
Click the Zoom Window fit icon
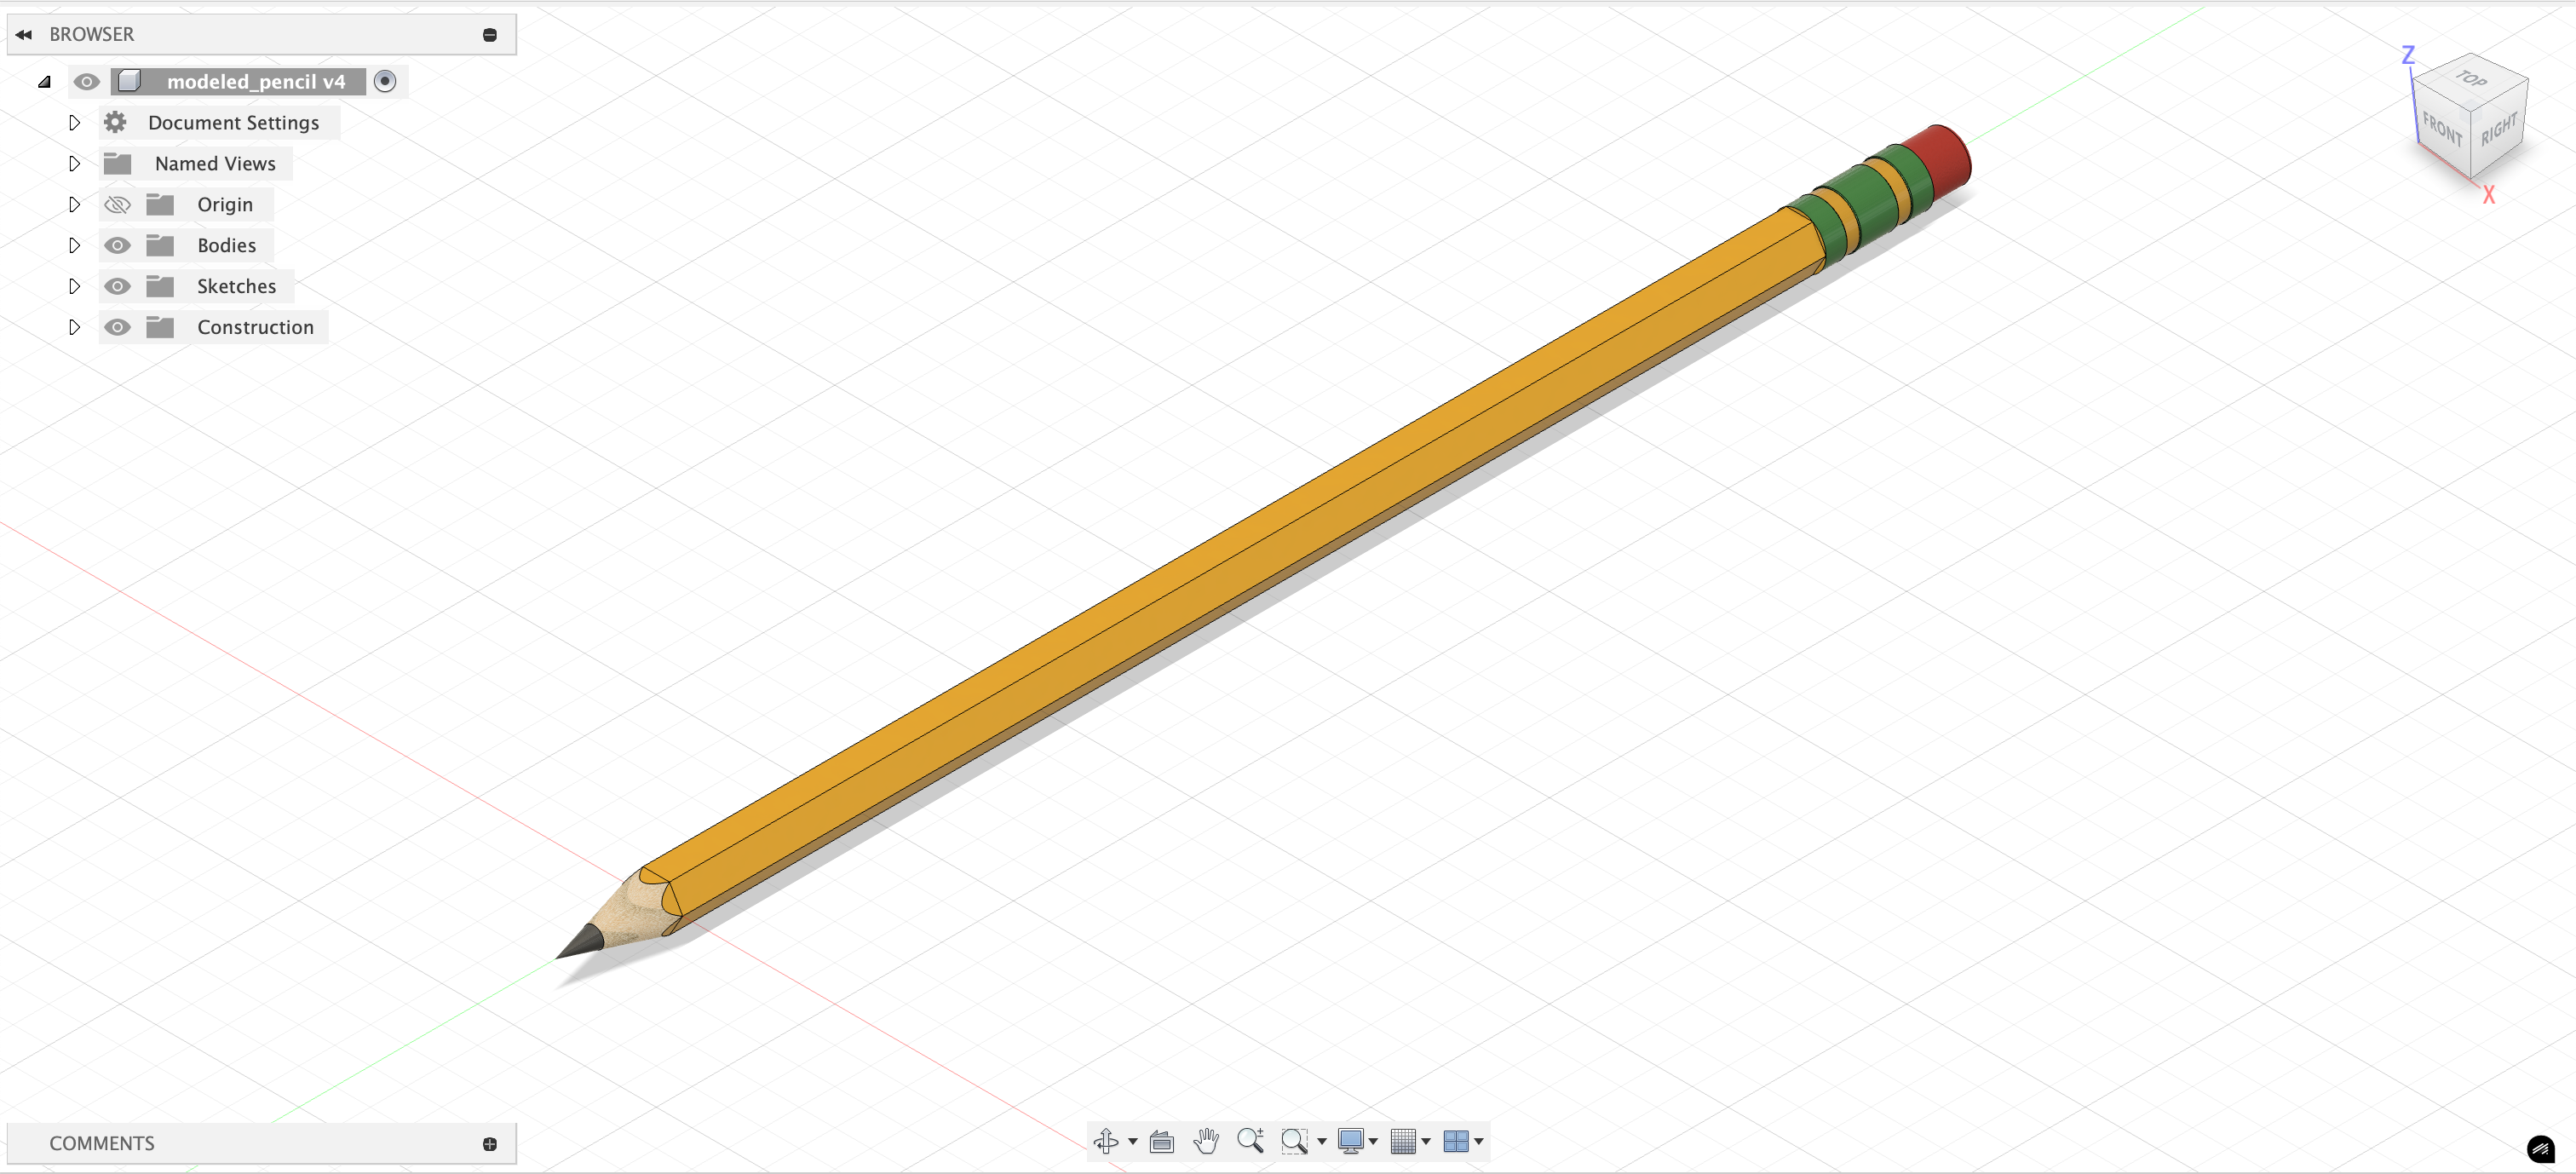click(x=1294, y=1141)
